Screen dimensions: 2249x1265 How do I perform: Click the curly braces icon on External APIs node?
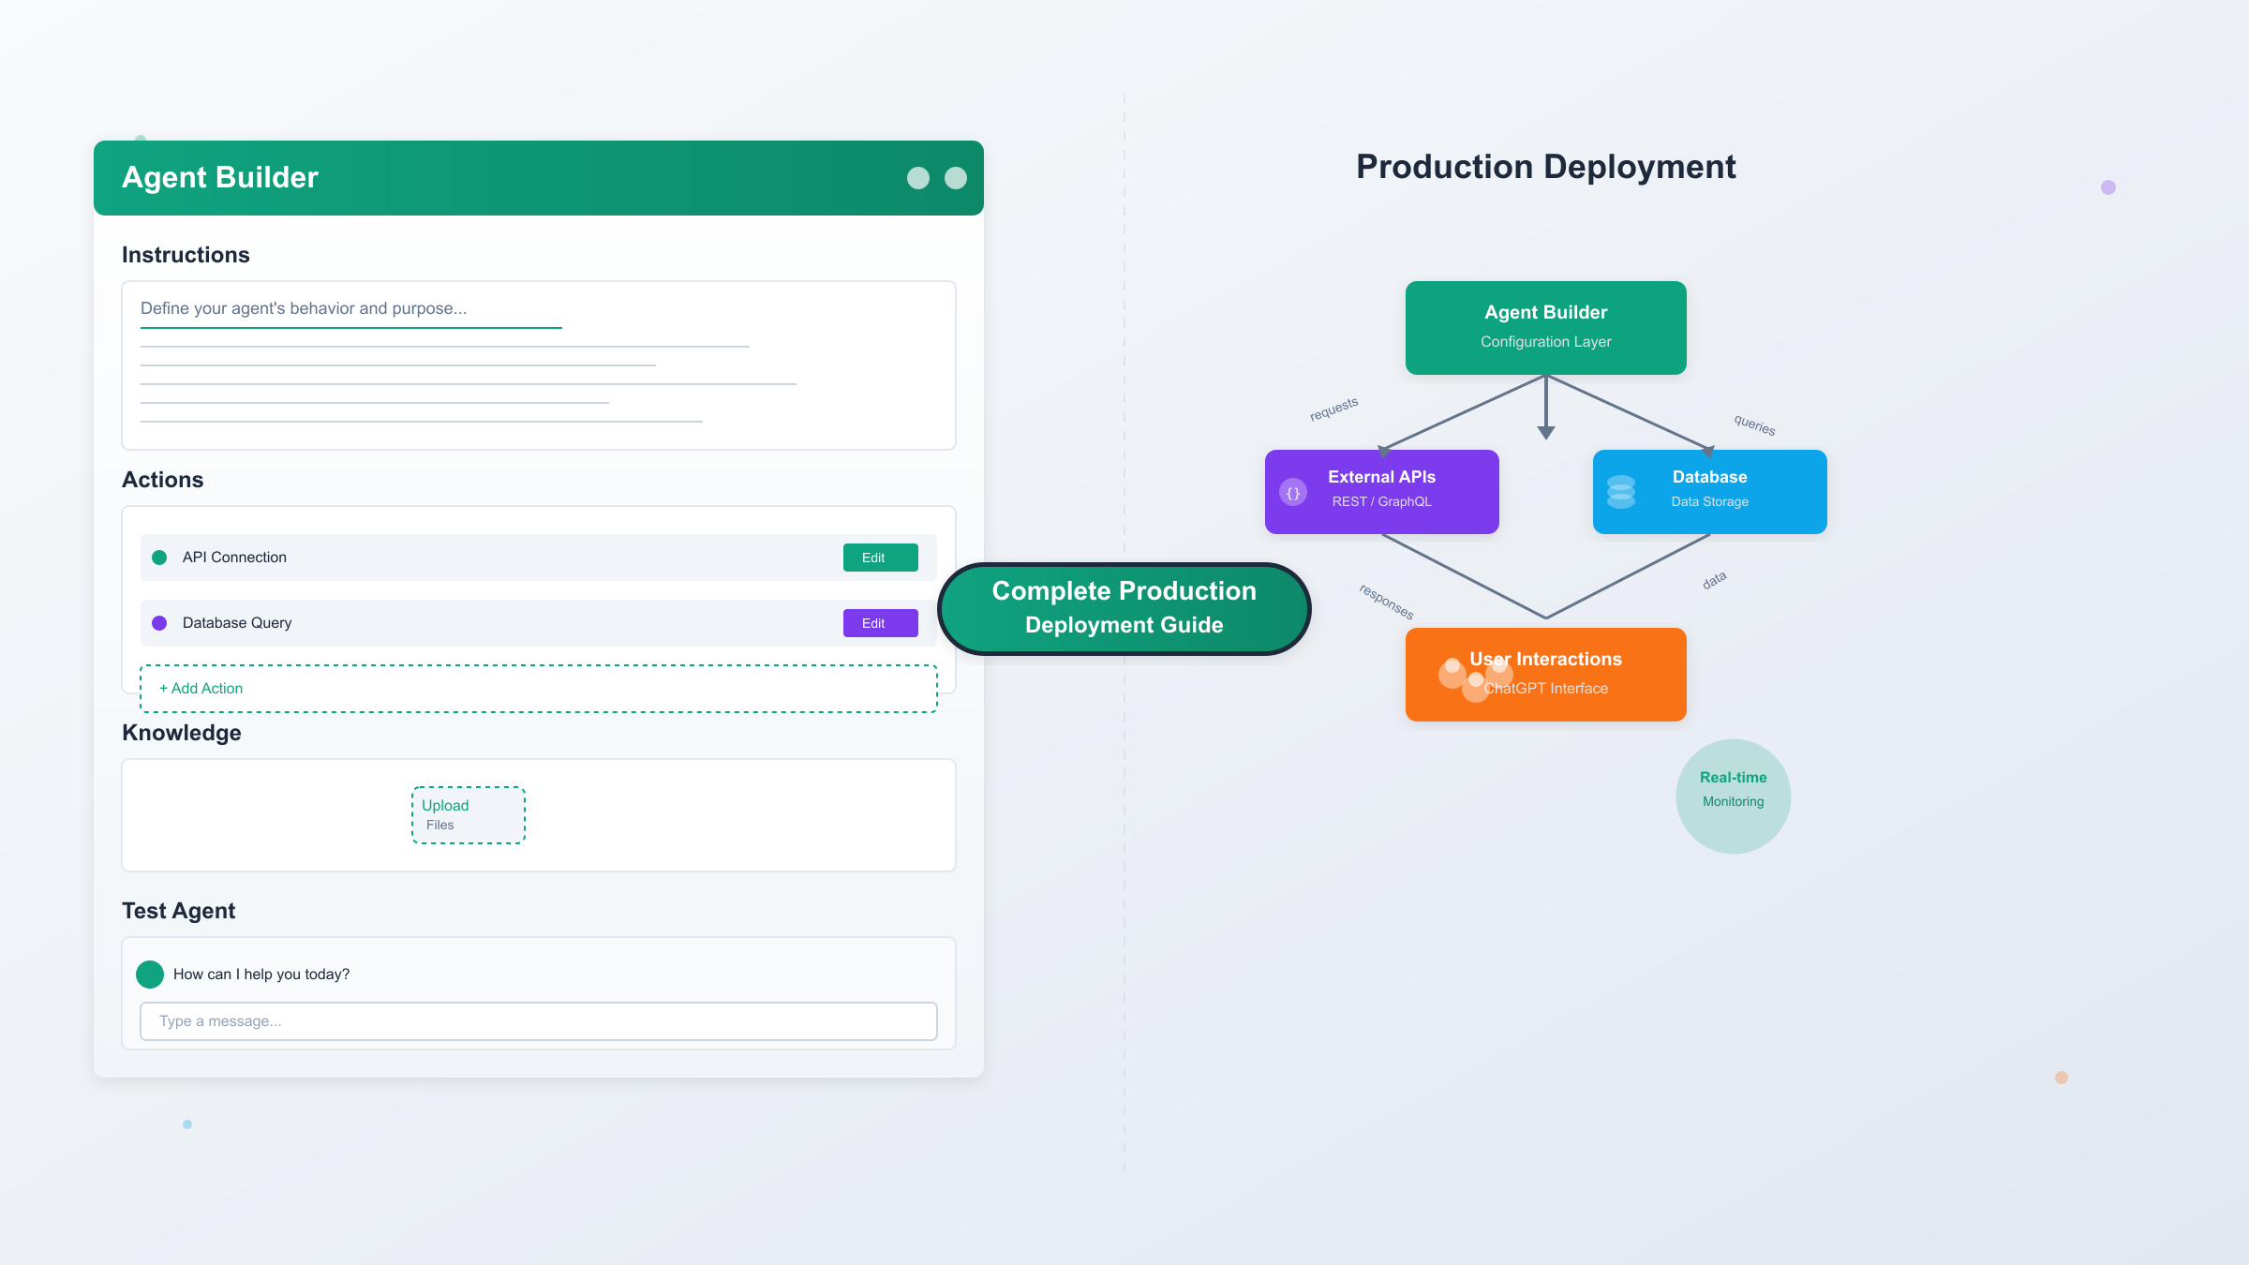pyautogui.click(x=1292, y=491)
